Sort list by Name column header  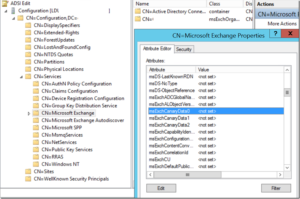click(x=170, y=4)
